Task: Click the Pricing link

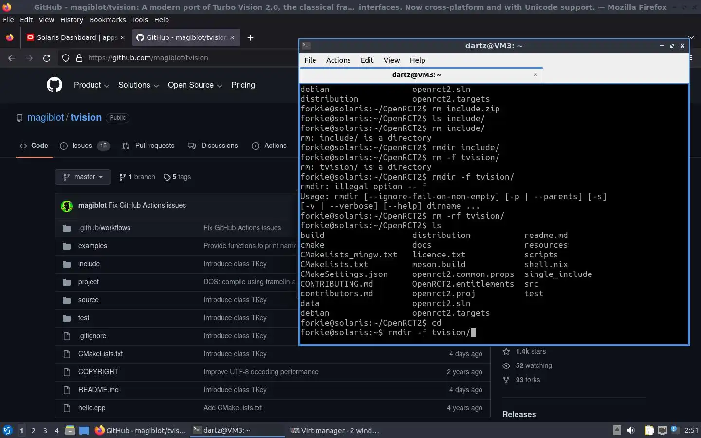Action: (243, 85)
